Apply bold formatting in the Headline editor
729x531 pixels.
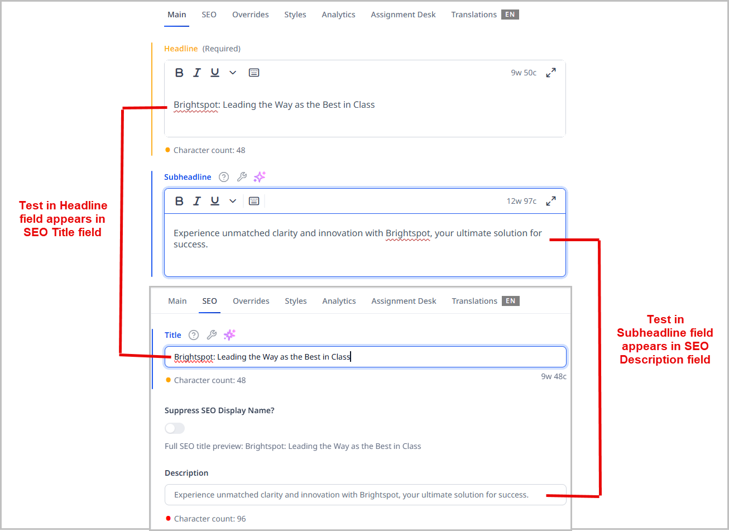179,72
